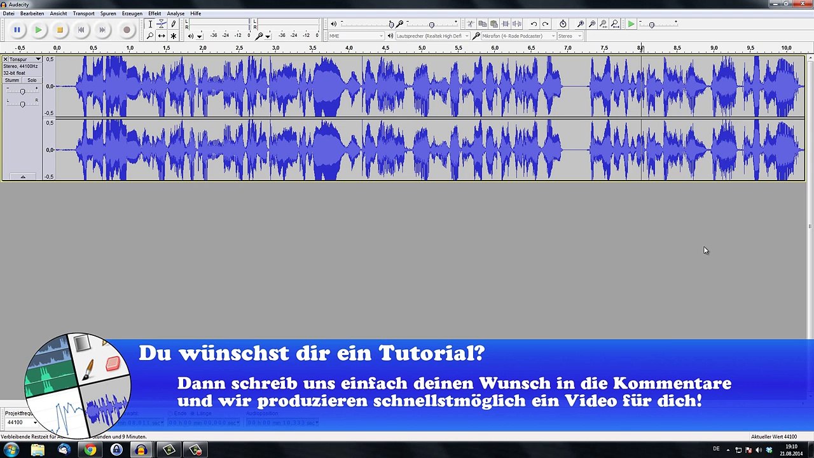814x458 pixels.
Task: Open the Projektfrequenz 44100 dropdown
Action: tap(21, 422)
